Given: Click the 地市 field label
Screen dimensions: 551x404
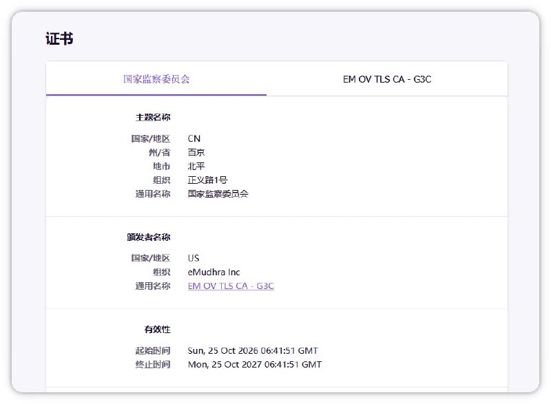Looking at the screenshot, I should point(162,166).
